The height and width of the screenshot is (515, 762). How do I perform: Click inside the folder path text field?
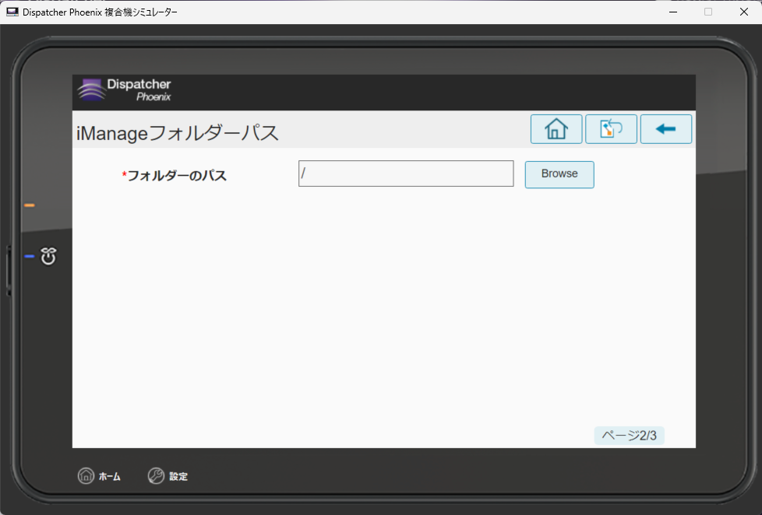pos(405,173)
